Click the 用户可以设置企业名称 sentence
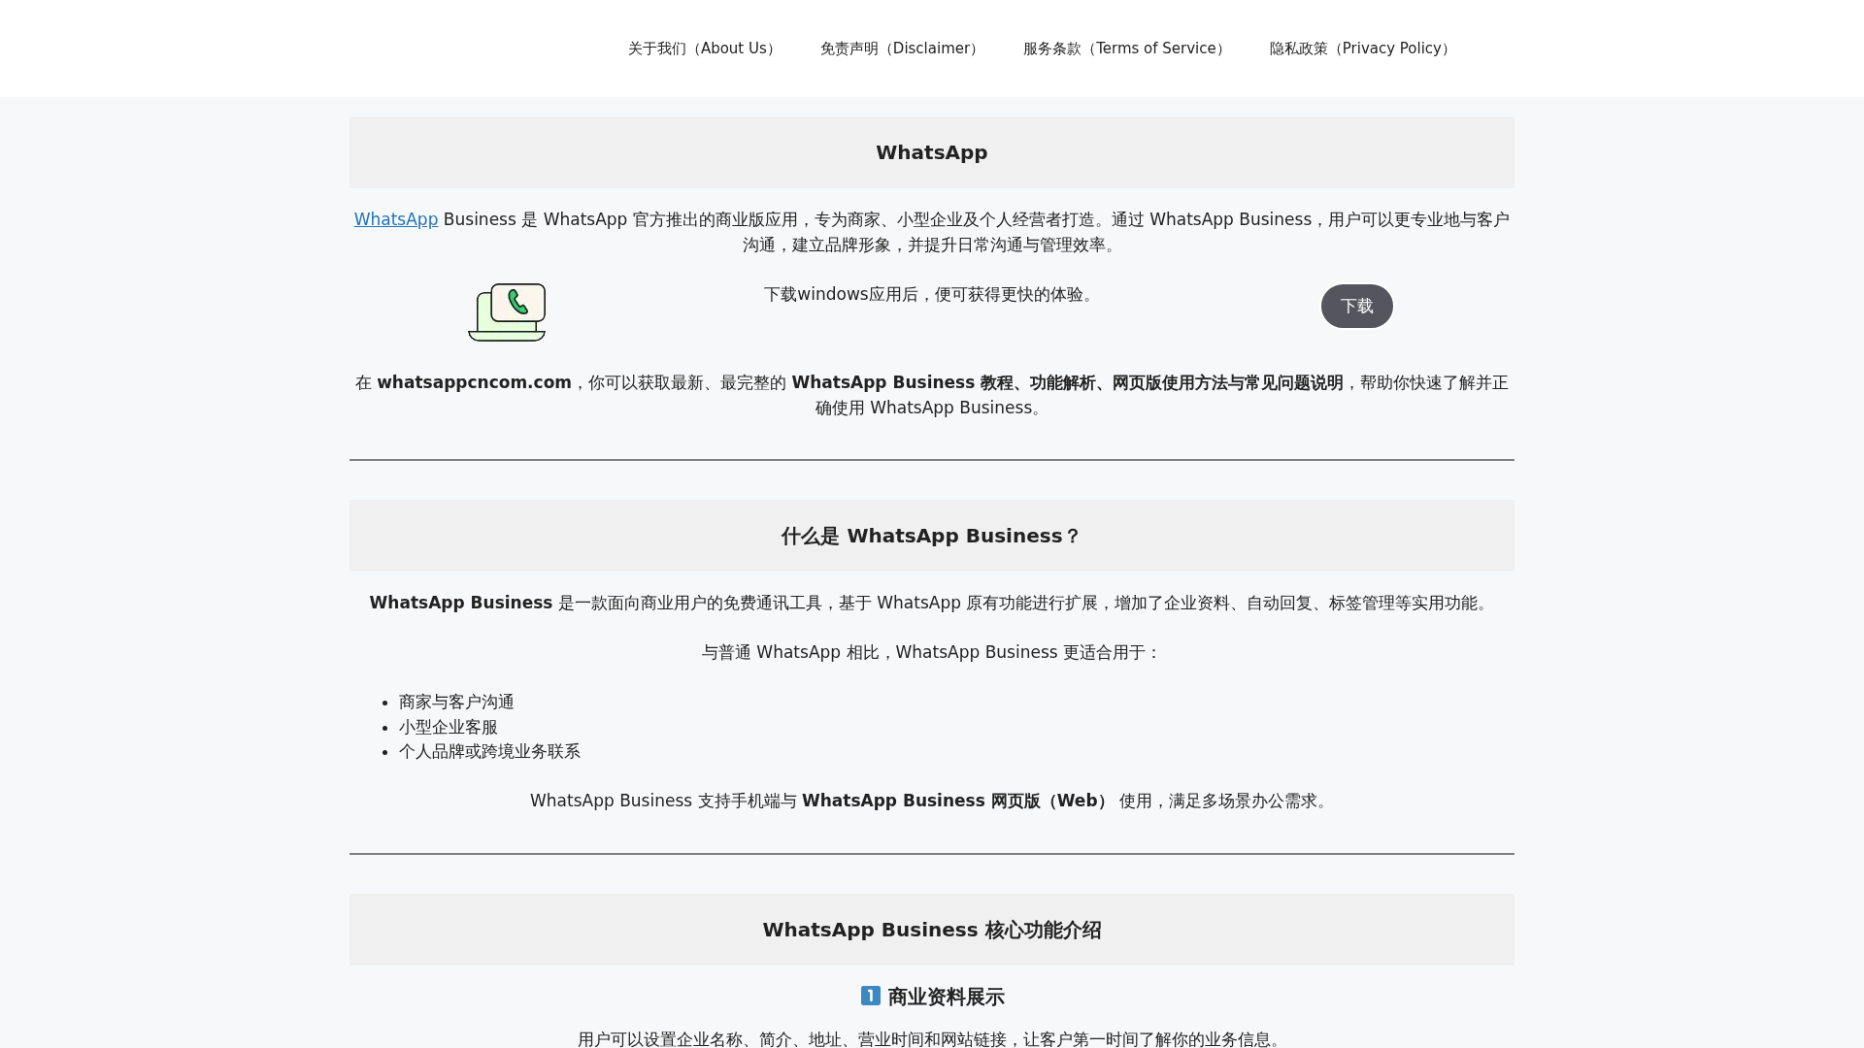 coord(932,1039)
